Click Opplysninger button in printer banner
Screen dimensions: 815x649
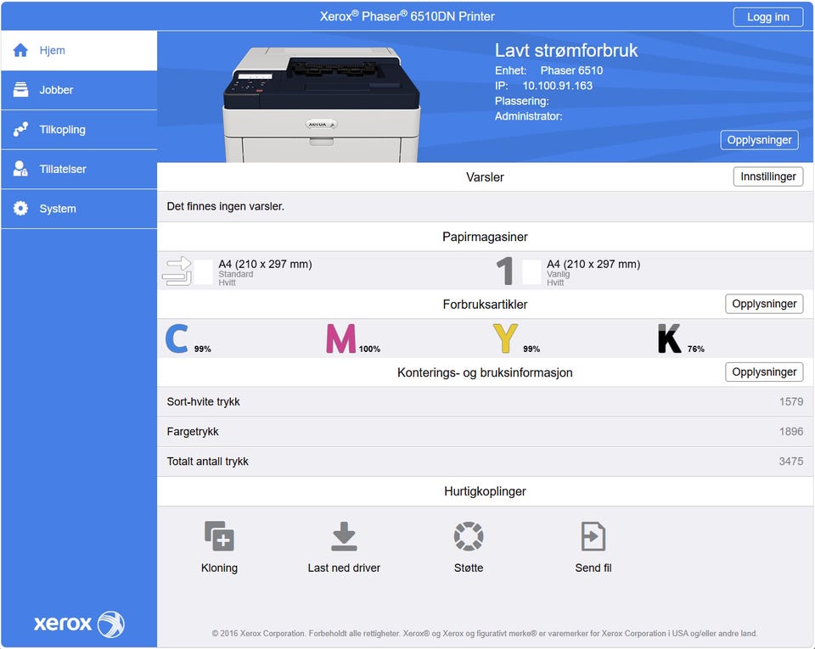[759, 140]
